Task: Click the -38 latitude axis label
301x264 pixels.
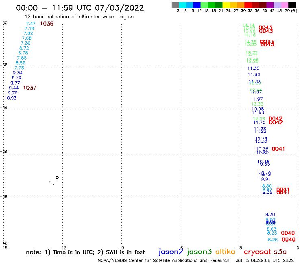Action: (4, 197)
